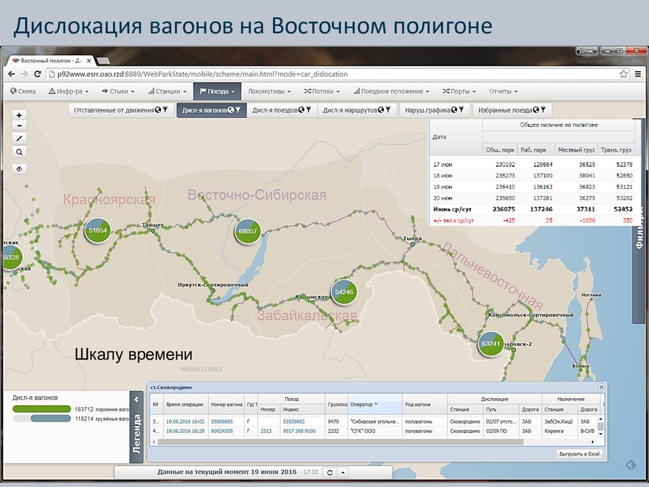The image size is (649, 487).
Task: Expand the Локомотивы dropdown menu
Action: click(269, 91)
